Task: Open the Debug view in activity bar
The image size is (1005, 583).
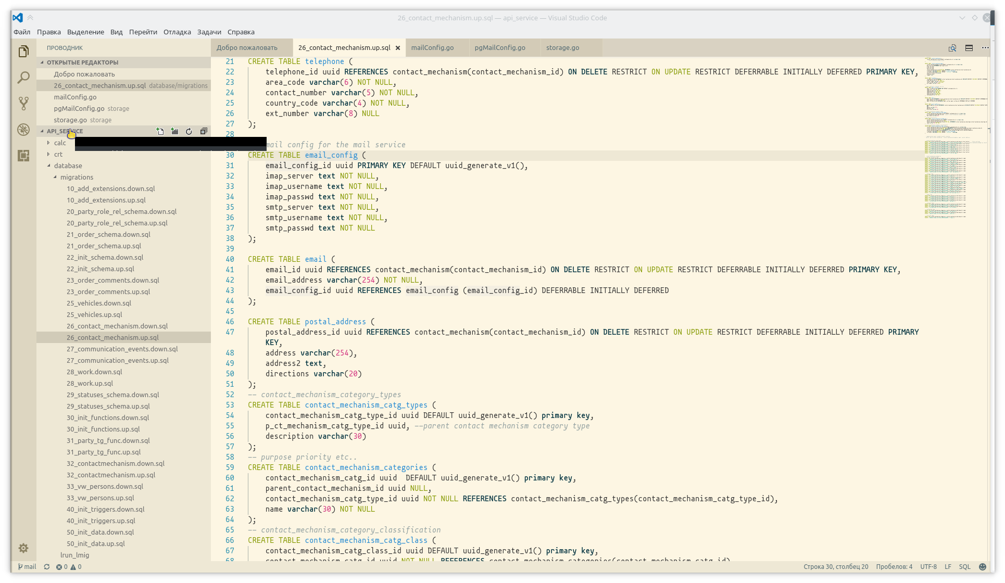Action: click(23, 130)
